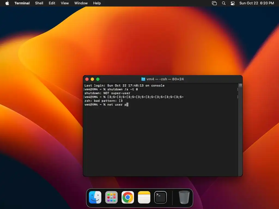This screenshot has width=279, height=209.
Task: Open Launchpad from the Dock
Action: tap(111, 197)
